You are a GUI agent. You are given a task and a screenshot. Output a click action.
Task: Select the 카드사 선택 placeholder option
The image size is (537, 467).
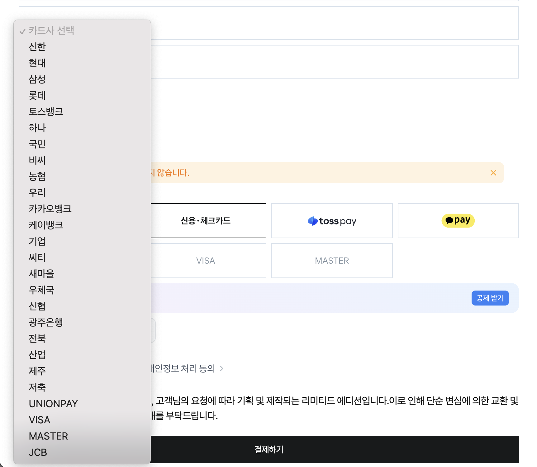[x=82, y=31]
